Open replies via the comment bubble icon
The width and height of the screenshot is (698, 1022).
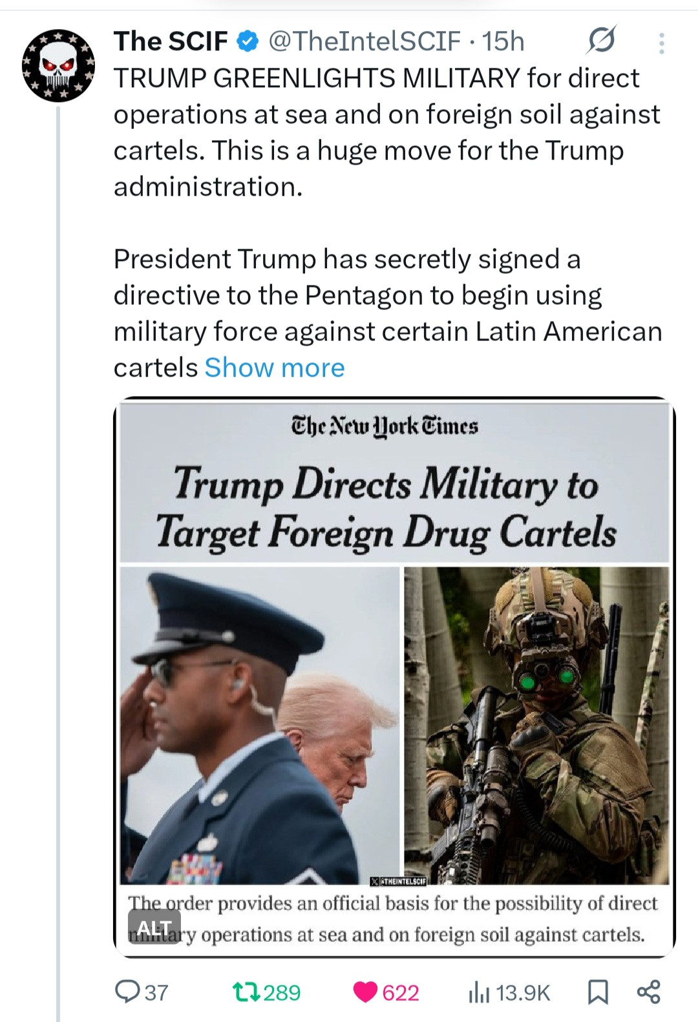[x=125, y=992]
